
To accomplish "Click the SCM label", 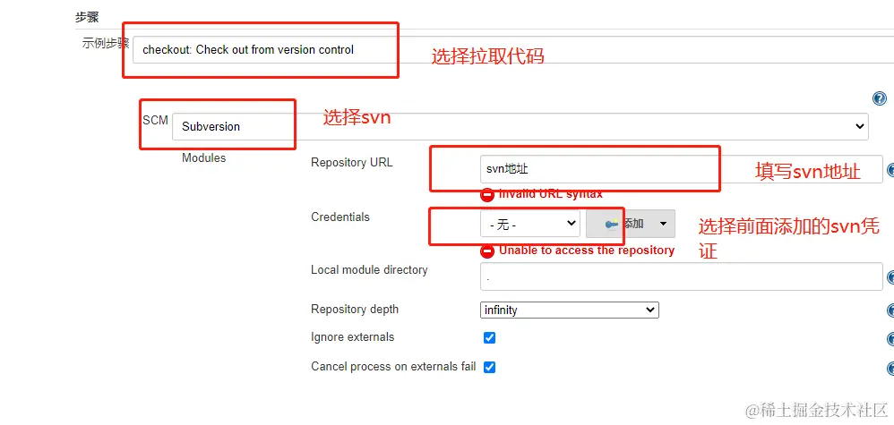I will [155, 121].
